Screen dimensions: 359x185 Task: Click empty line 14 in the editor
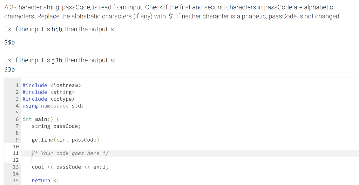(190, 173)
